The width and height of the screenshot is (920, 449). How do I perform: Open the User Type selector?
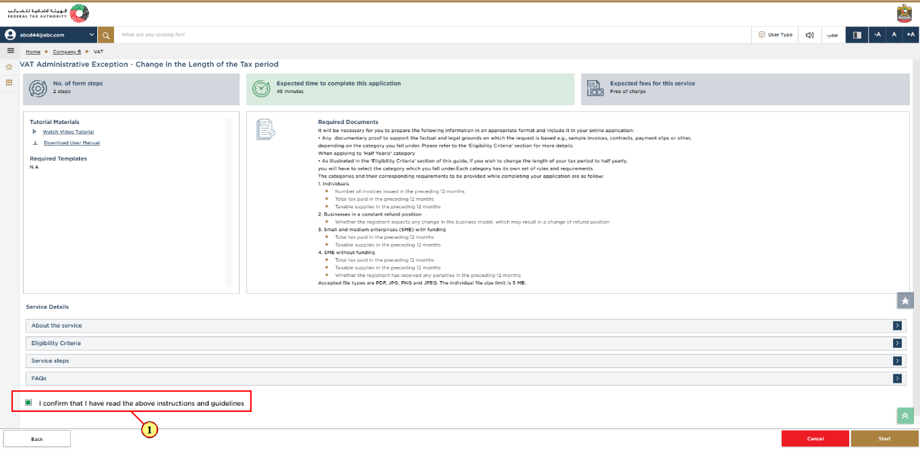pyautogui.click(x=775, y=34)
